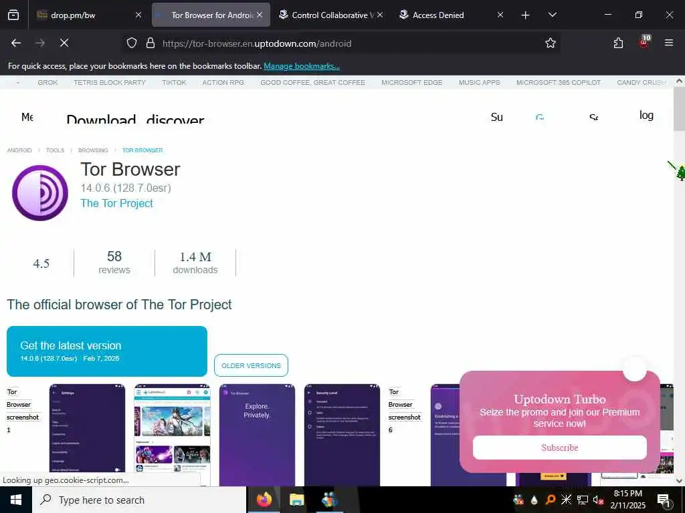
Task: Open Firefox application menu
Action: [668, 43]
